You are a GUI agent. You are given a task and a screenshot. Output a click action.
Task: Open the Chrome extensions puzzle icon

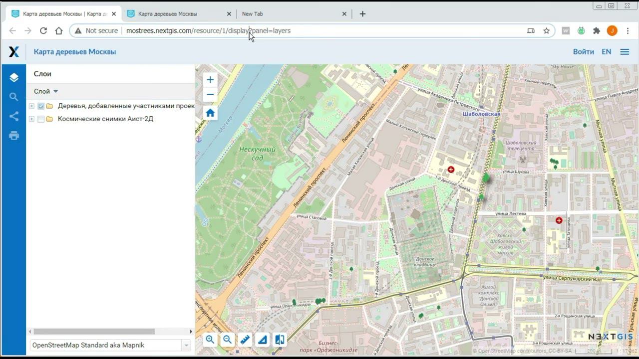597,30
